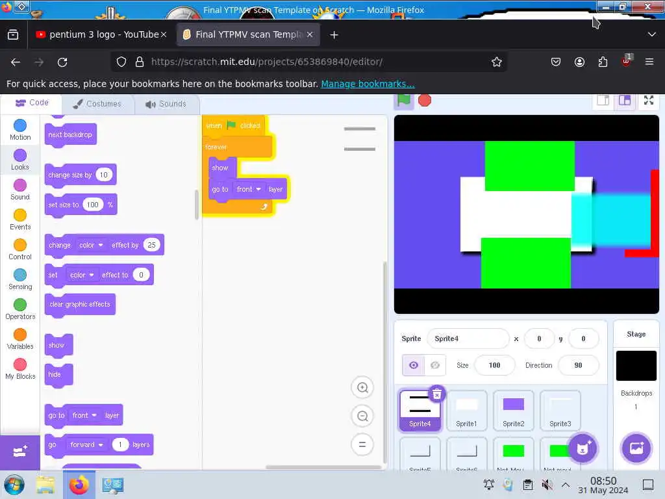Switch to the Sounds tab

(166, 103)
